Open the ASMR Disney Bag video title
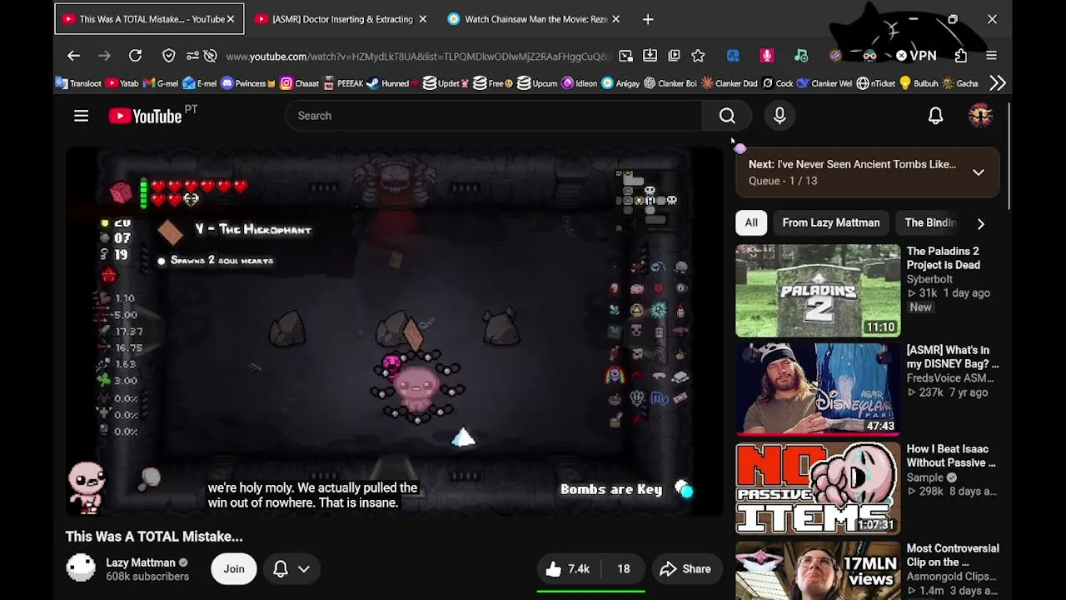This screenshot has width=1066, height=600. point(953,357)
